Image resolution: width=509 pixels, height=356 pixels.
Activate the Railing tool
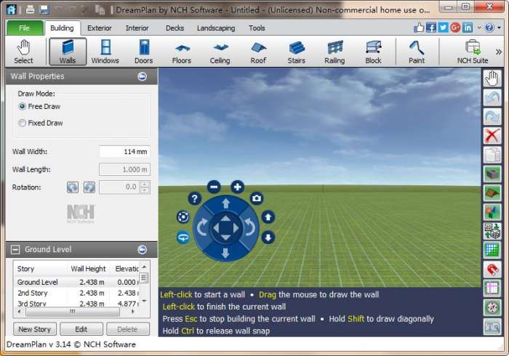click(x=334, y=52)
